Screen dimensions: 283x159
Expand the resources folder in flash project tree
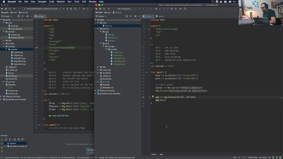pyautogui.click(x=98, y=70)
